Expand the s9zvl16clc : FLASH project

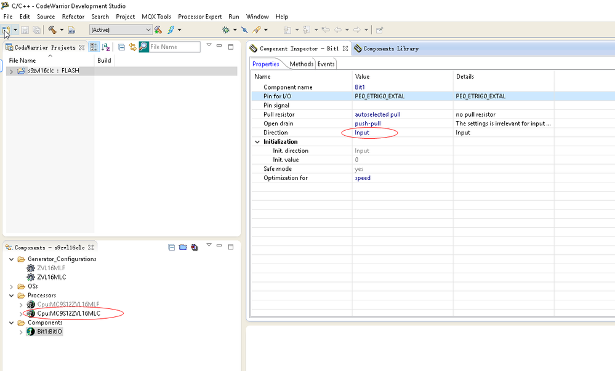tap(11, 71)
